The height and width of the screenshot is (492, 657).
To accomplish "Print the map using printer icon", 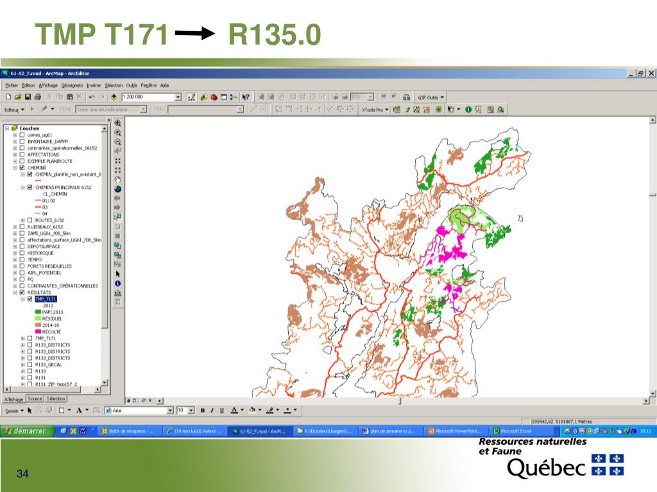I will click(x=38, y=97).
